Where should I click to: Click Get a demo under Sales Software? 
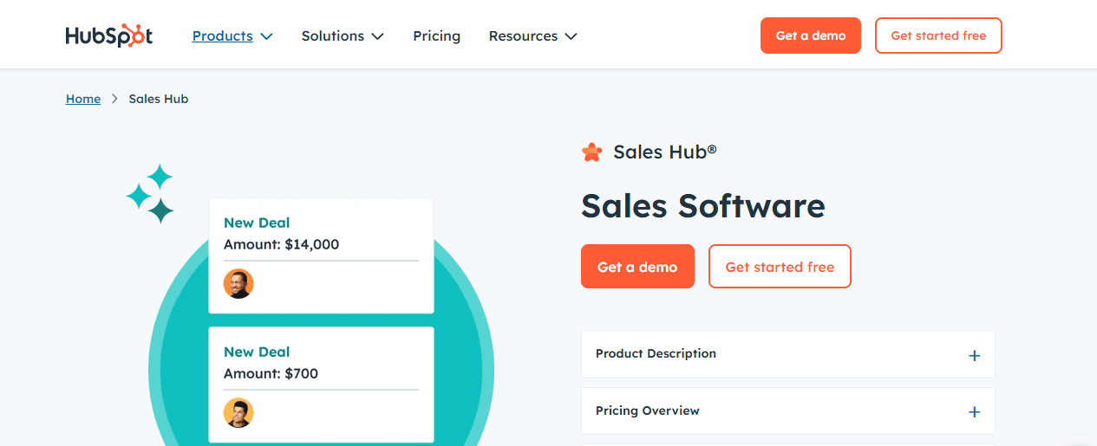click(637, 267)
